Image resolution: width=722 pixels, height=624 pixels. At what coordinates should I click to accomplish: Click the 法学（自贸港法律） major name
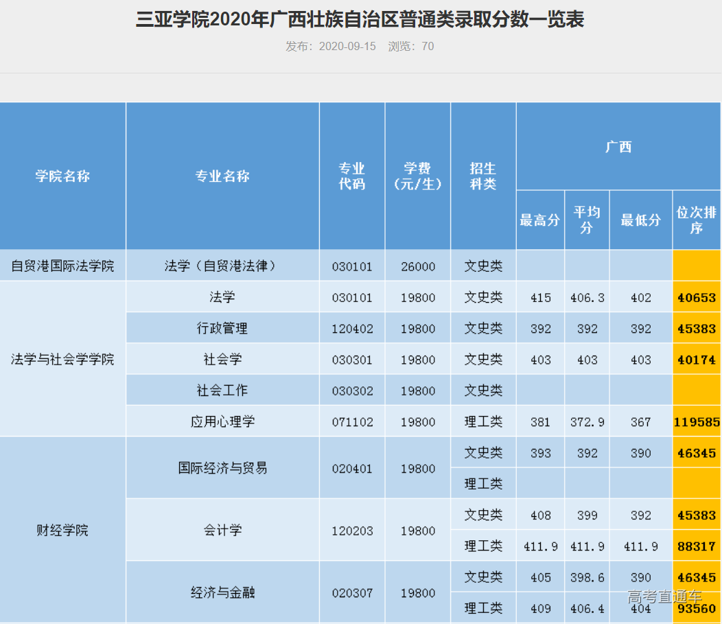(x=222, y=266)
